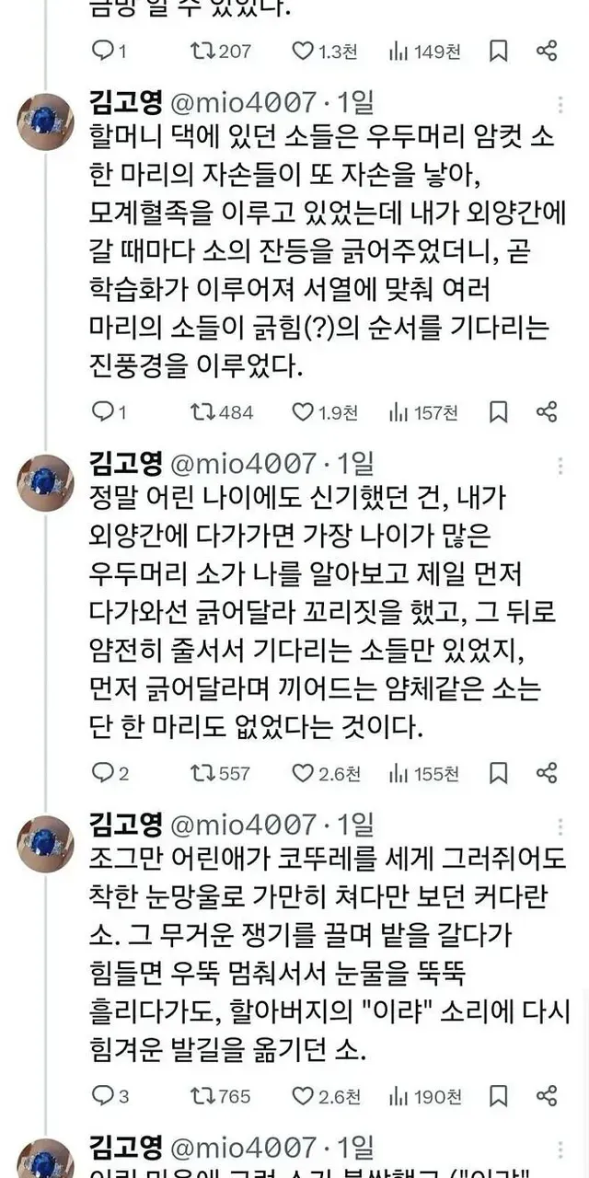Open profile avatar beside the 우두머리 소가 tweet
Viewport: 589px width, 1178px height.
pyautogui.click(x=45, y=481)
